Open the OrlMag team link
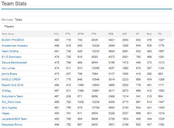The height and width of the screenshot is (128, 174). point(6,91)
